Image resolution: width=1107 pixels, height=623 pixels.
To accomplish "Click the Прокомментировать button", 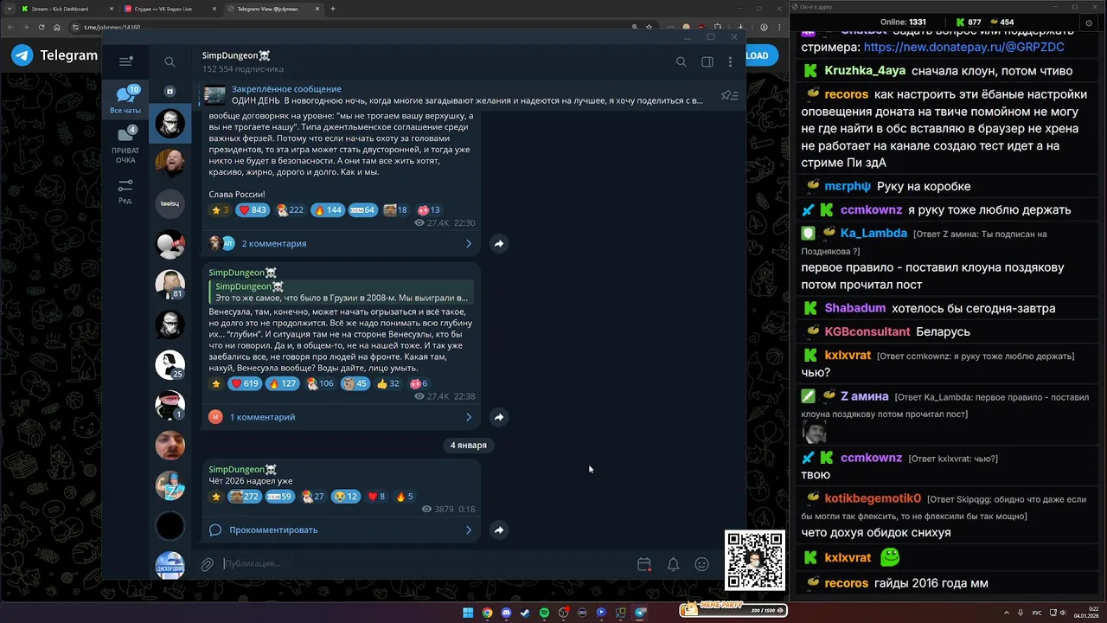I will pyautogui.click(x=273, y=530).
